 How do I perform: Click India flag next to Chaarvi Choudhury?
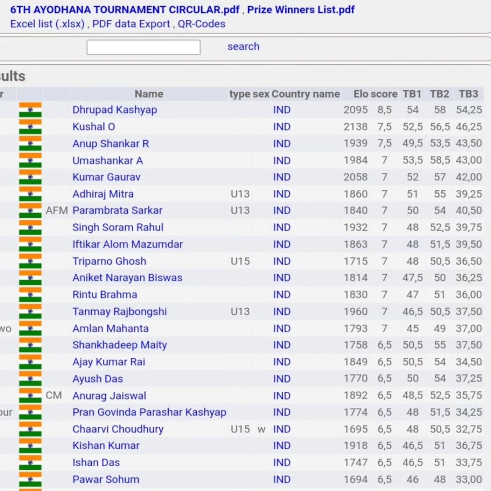(30, 429)
